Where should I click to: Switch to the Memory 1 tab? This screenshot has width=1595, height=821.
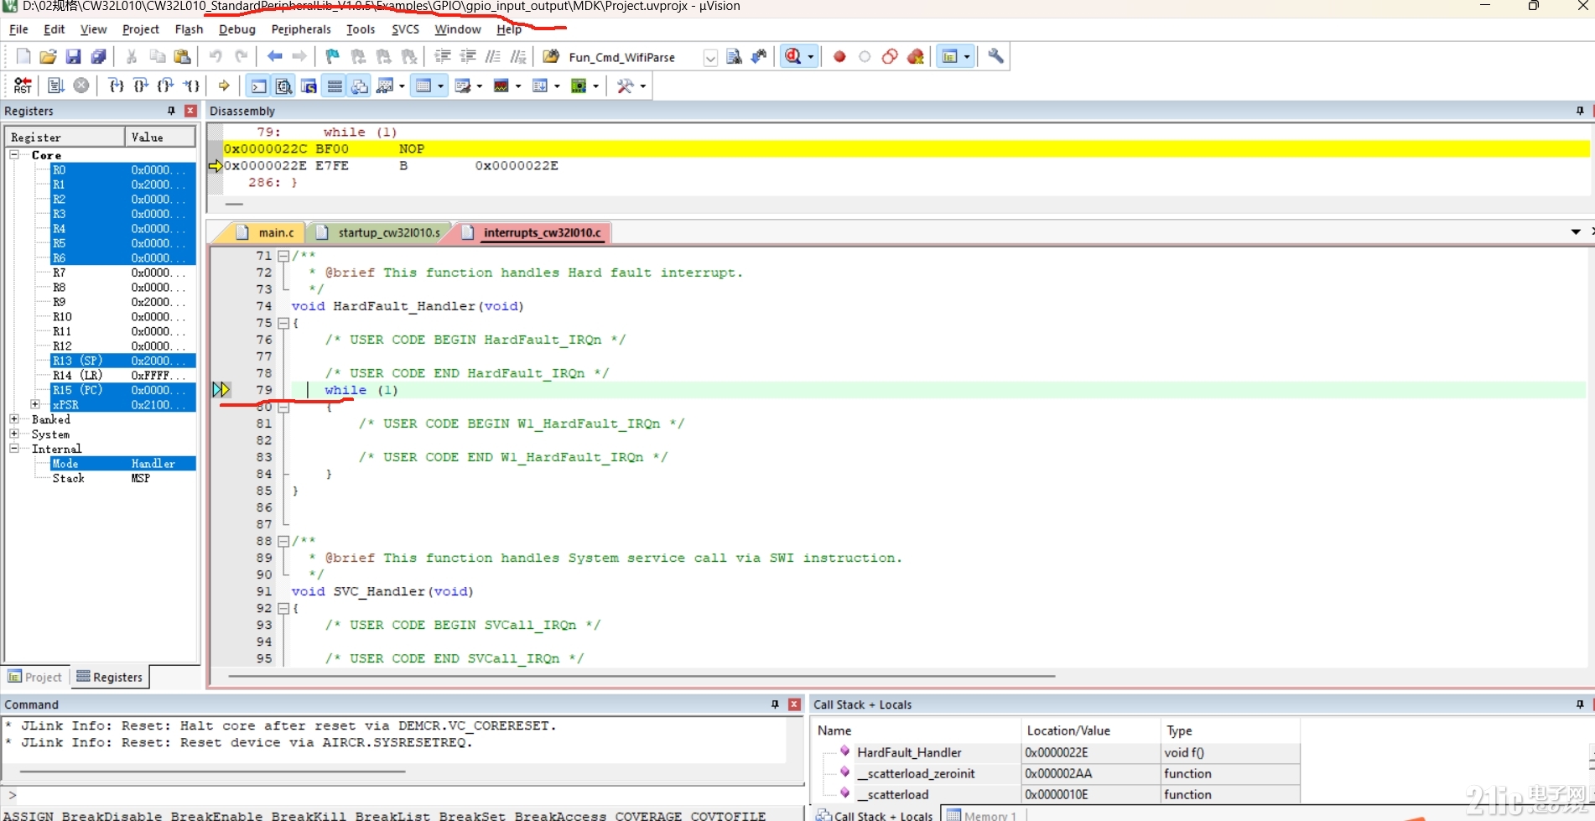983,814
